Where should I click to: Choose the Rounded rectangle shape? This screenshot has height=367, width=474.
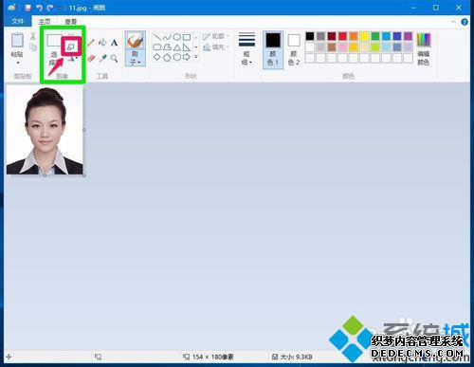pyautogui.click(x=157, y=47)
